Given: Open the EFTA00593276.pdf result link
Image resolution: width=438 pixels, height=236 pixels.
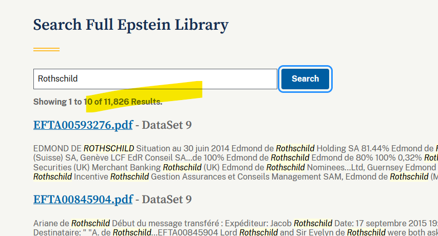Looking at the screenshot, I should tap(83, 125).
